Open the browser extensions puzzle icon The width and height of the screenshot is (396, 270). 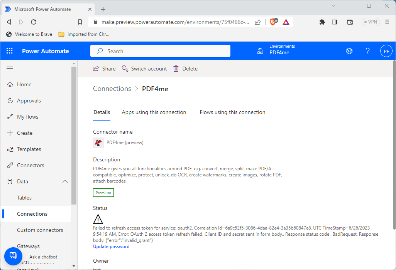322,22
